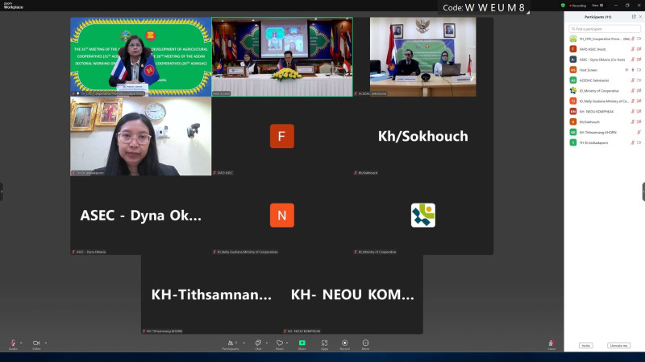Select ID_Nelly Gustiana tile with N avatar
The width and height of the screenshot is (645, 362).
click(x=282, y=215)
